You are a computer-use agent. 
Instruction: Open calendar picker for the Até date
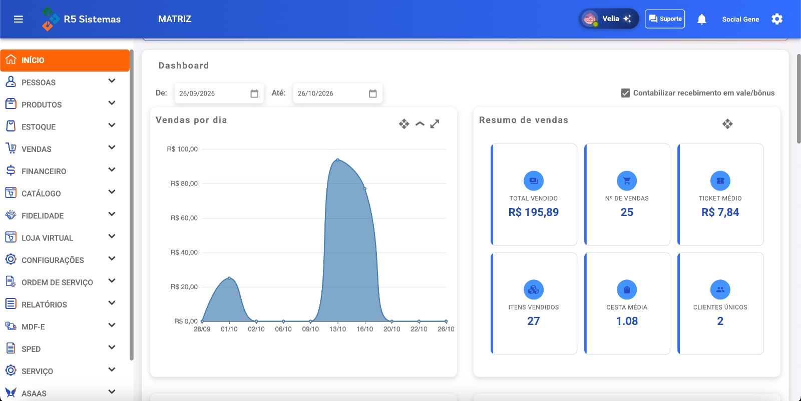tap(373, 93)
